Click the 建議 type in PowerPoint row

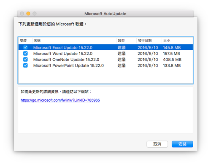point(122,65)
